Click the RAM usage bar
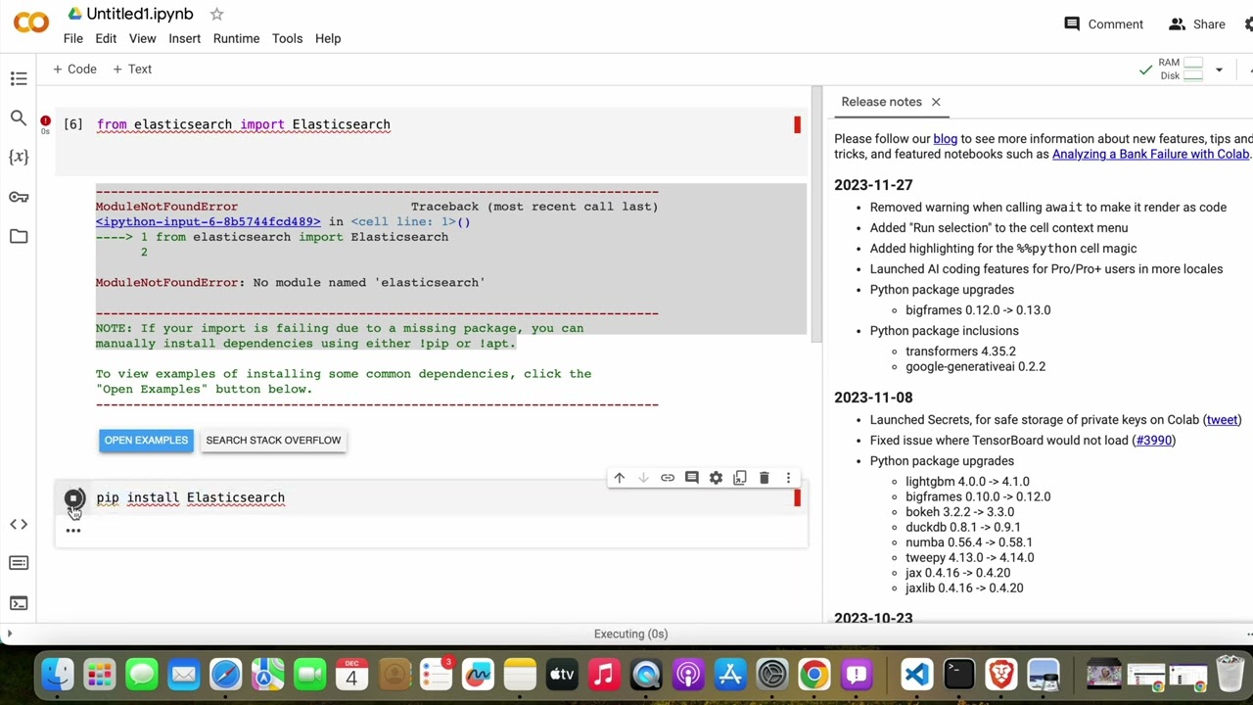This screenshot has width=1253, height=705. pyautogui.click(x=1192, y=63)
